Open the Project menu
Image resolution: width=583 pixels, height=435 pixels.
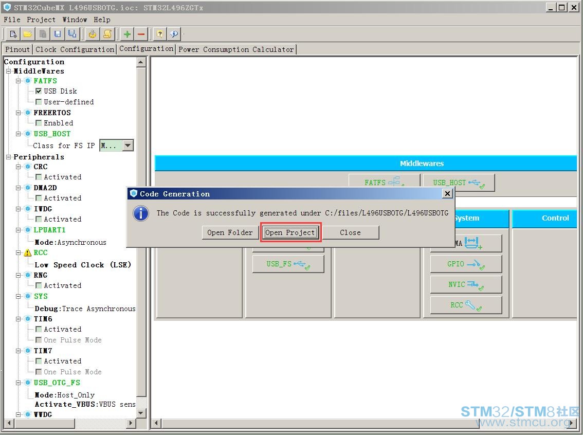coord(41,20)
